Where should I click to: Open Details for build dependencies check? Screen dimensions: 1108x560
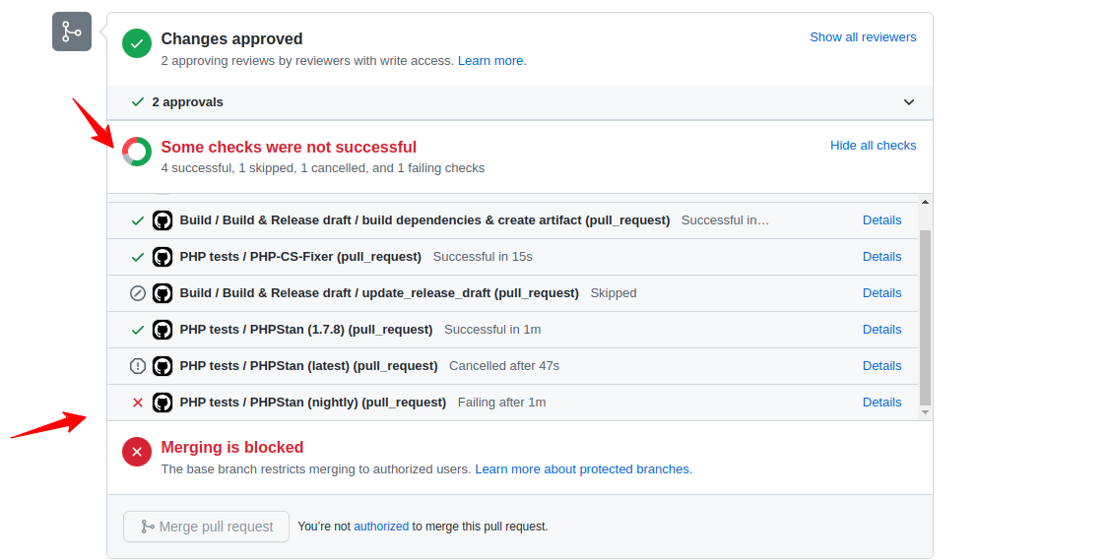881,220
